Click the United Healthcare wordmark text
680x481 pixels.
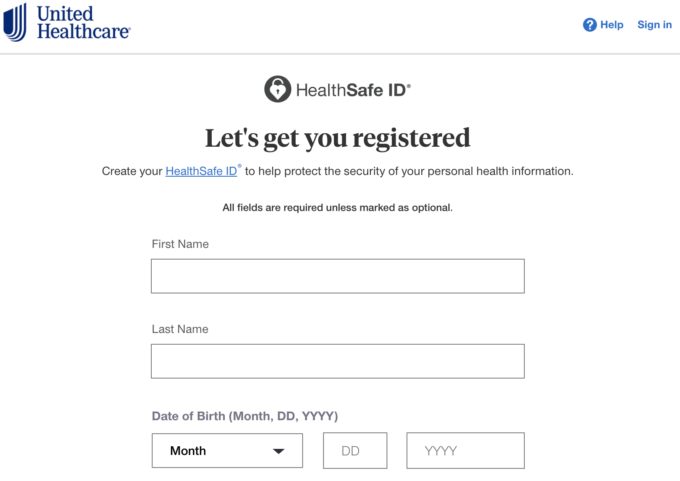pyautogui.click(x=83, y=23)
